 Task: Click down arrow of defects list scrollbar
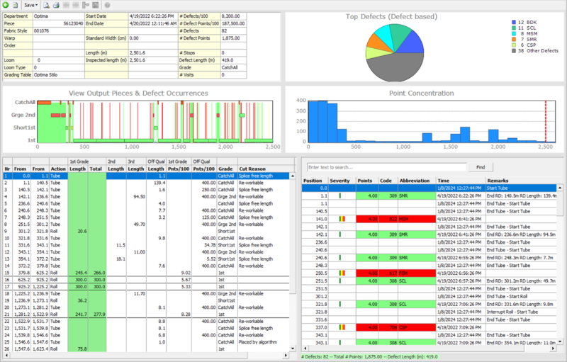560,341
